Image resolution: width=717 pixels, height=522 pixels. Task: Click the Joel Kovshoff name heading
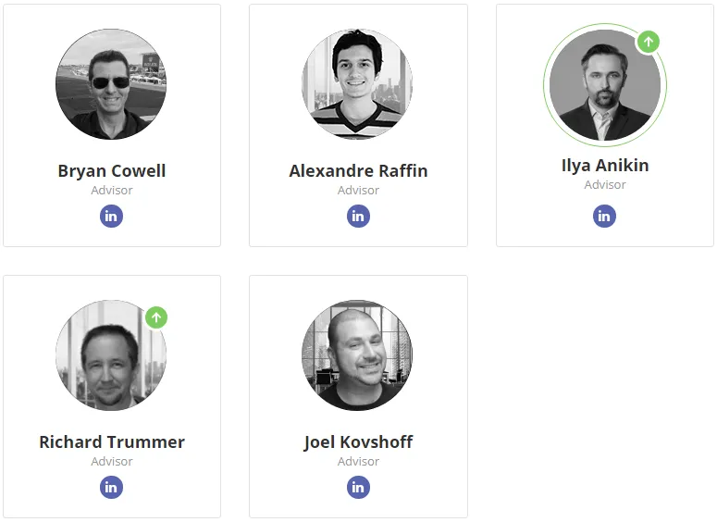pyautogui.click(x=358, y=441)
